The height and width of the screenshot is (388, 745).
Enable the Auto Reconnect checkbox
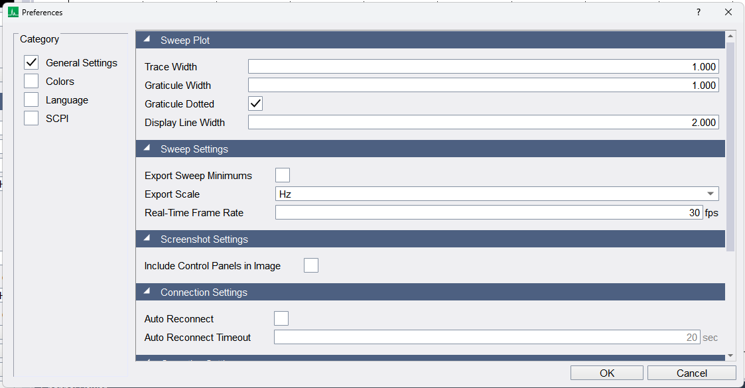tap(281, 318)
